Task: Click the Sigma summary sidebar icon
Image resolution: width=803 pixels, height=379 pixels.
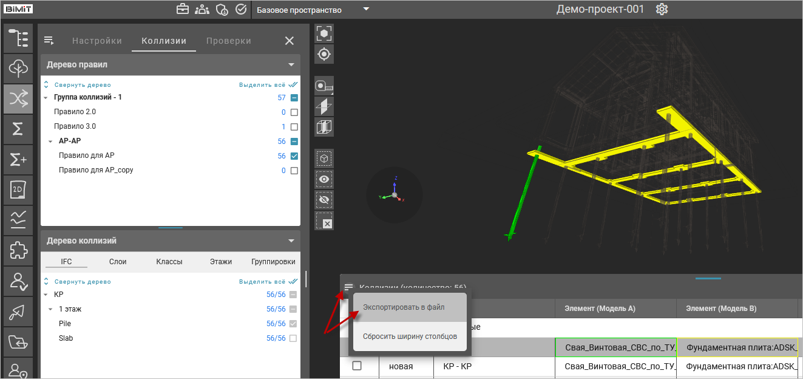Action: (18, 129)
